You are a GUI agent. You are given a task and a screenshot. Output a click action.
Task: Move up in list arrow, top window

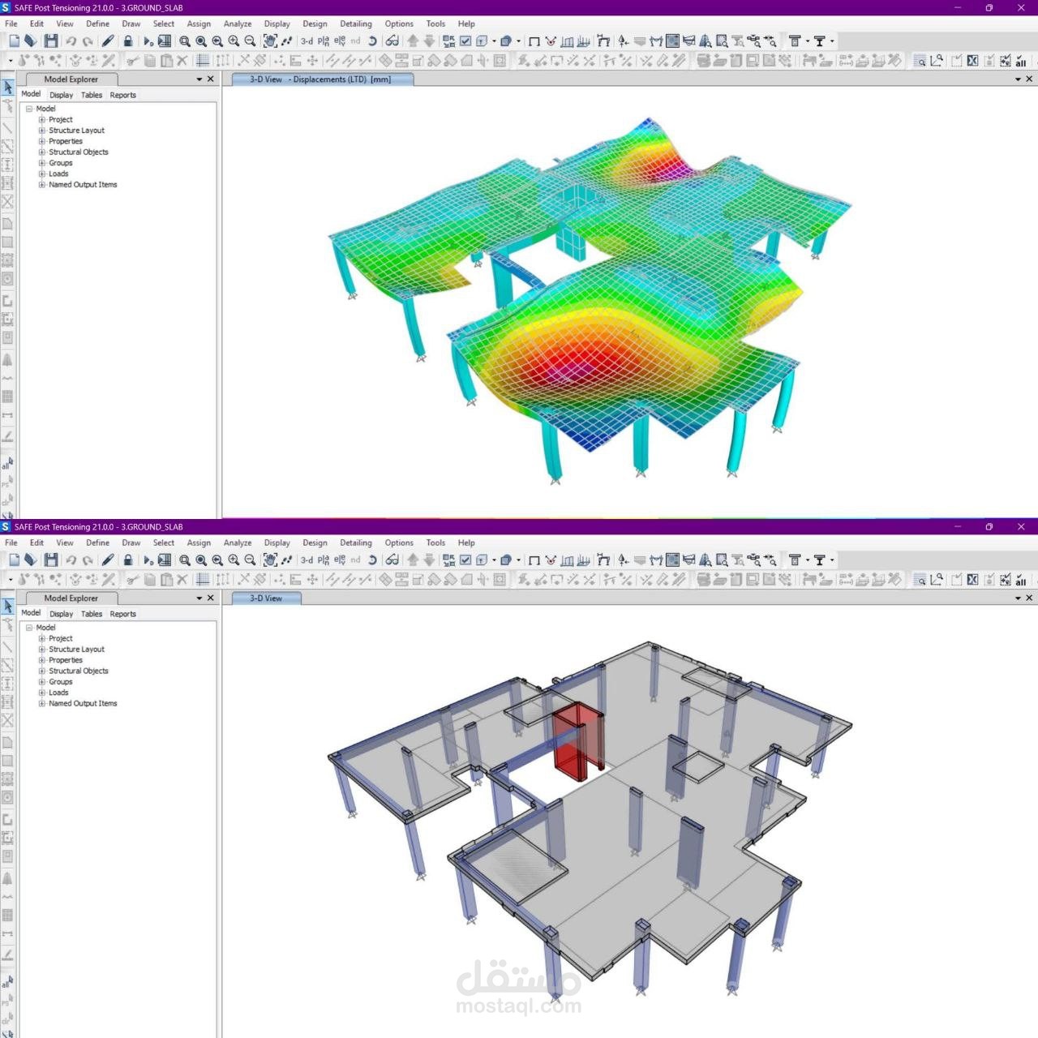click(413, 41)
